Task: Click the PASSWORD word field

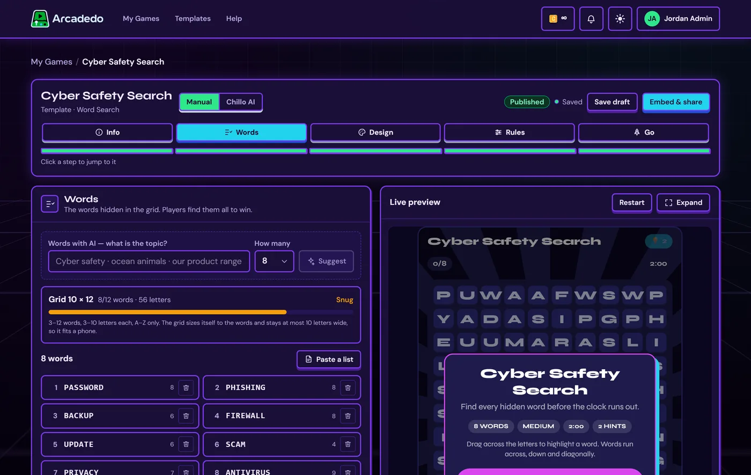Action: point(120,388)
